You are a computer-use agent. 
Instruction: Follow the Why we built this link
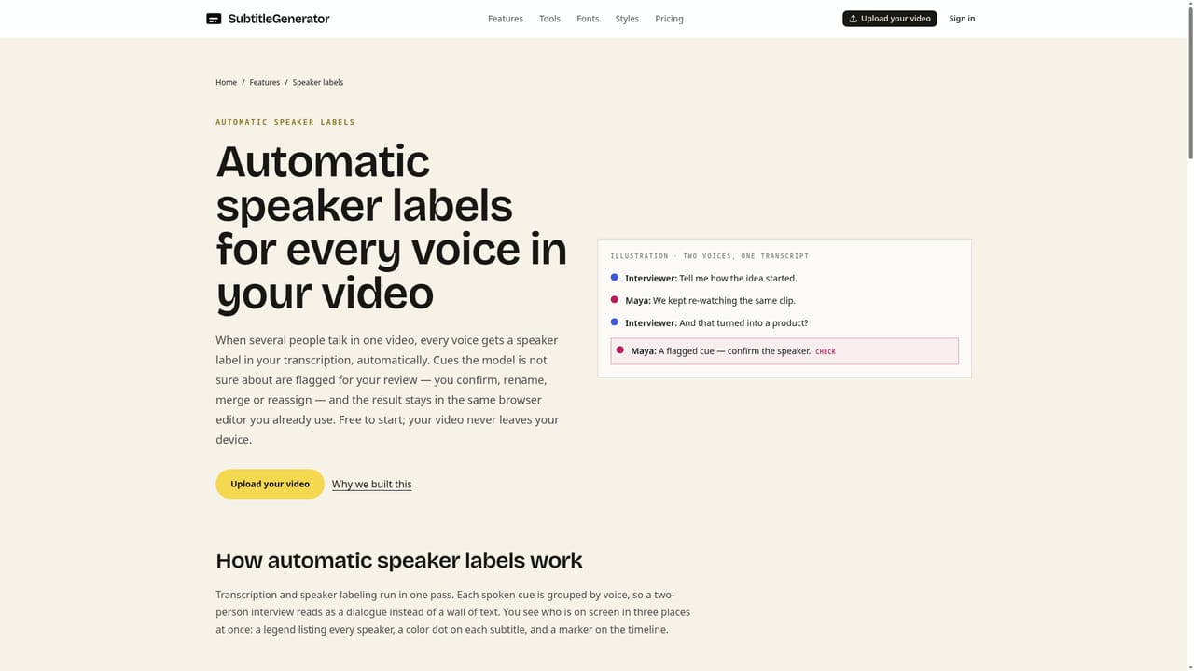[x=372, y=484]
